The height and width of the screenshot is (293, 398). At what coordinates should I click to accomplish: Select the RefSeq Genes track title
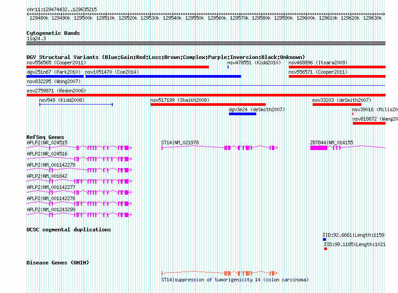click(x=45, y=137)
